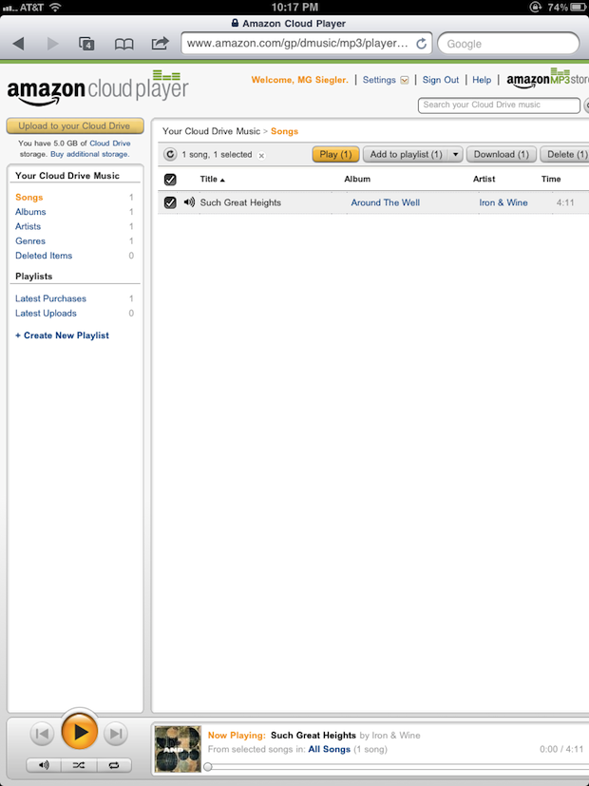Uncheck the Such Great Heights checkbox
The width and height of the screenshot is (589, 786).
click(170, 202)
